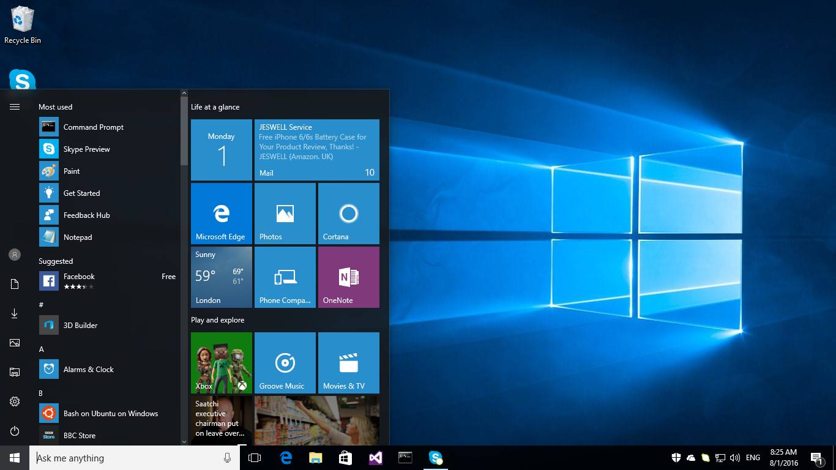
Task: Open Get Started app
Action: point(109,193)
